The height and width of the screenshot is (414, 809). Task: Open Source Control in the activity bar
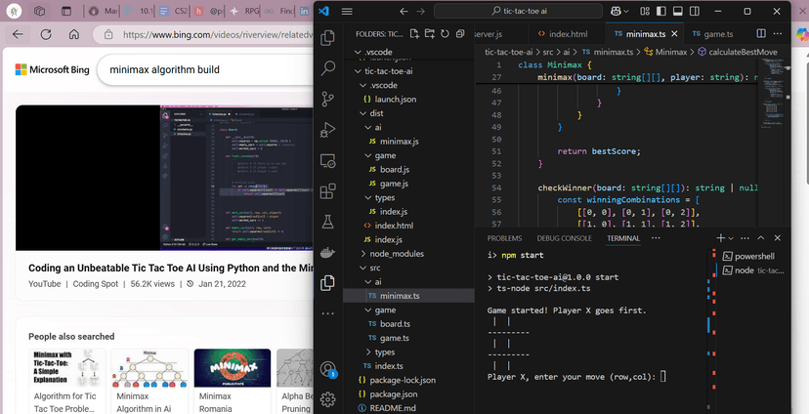point(328,99)
